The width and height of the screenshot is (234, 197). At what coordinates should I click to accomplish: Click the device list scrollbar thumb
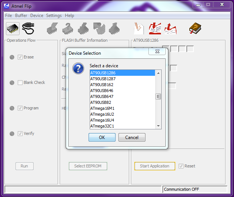(x=158, y=96)
